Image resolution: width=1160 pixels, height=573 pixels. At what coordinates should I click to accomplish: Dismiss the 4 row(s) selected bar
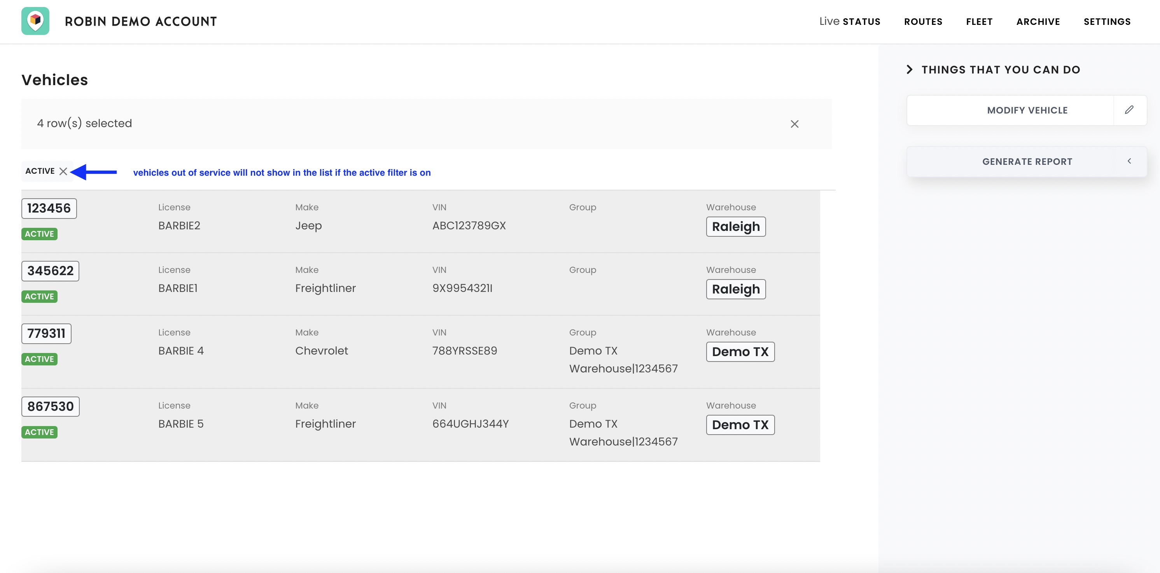(x=794, y=124)
